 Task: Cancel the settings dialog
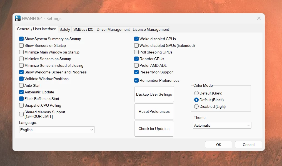249,145
